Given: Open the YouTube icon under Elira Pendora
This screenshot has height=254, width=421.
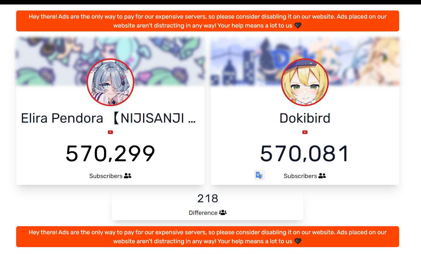Looking at the screenshot, I should click(x=110, y=132).
